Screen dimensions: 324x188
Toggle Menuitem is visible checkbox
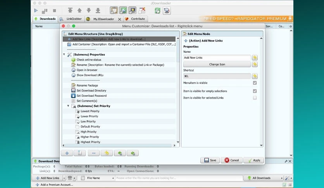pos(255,83)
